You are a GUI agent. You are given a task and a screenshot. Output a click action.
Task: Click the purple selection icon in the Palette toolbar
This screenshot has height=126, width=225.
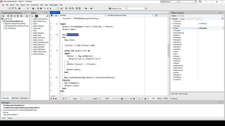pyautogui.click(x=37, y=16)
